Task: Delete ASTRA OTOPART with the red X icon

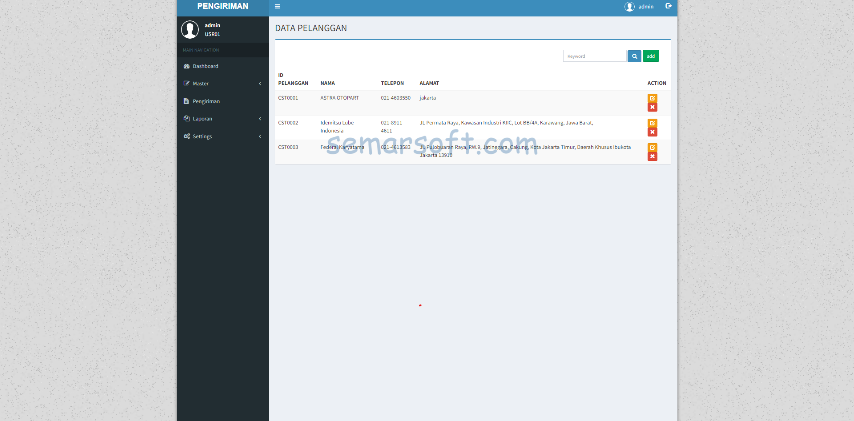Action: 652,107
